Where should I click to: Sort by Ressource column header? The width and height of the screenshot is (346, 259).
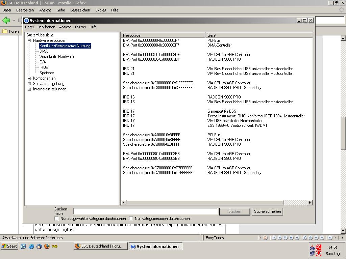[x=163, y=35]
